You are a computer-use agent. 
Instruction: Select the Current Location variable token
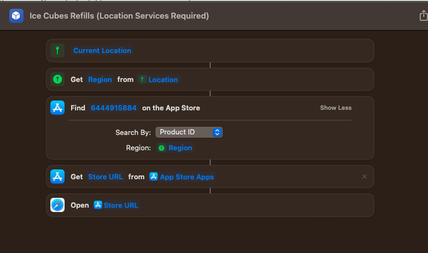[x=102, y=50]
